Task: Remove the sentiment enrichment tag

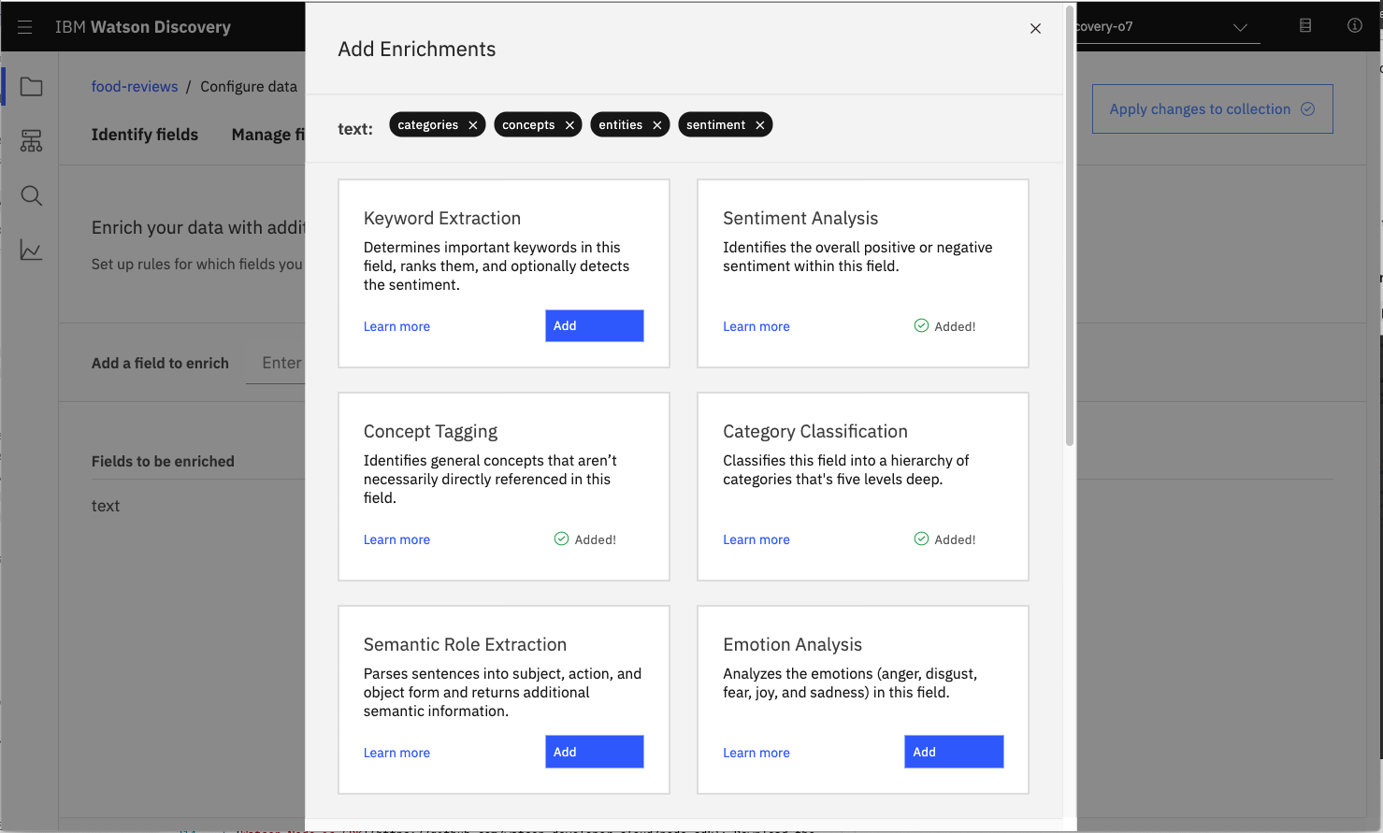Action: (760, 125)
